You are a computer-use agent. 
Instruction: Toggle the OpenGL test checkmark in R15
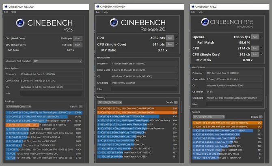click(261, 37)
